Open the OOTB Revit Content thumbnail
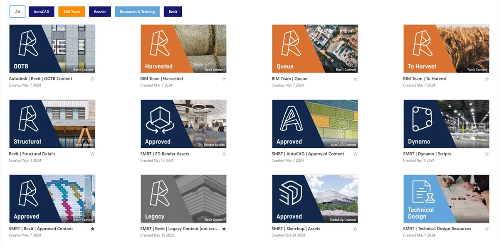This screenshot has width=499, height=246. 52,49
